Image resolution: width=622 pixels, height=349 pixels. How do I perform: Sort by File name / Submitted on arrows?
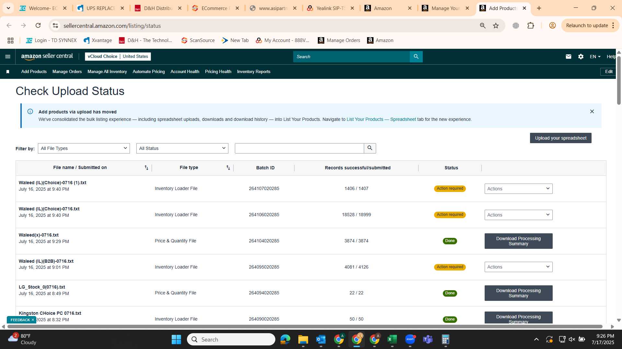point(146,168)
